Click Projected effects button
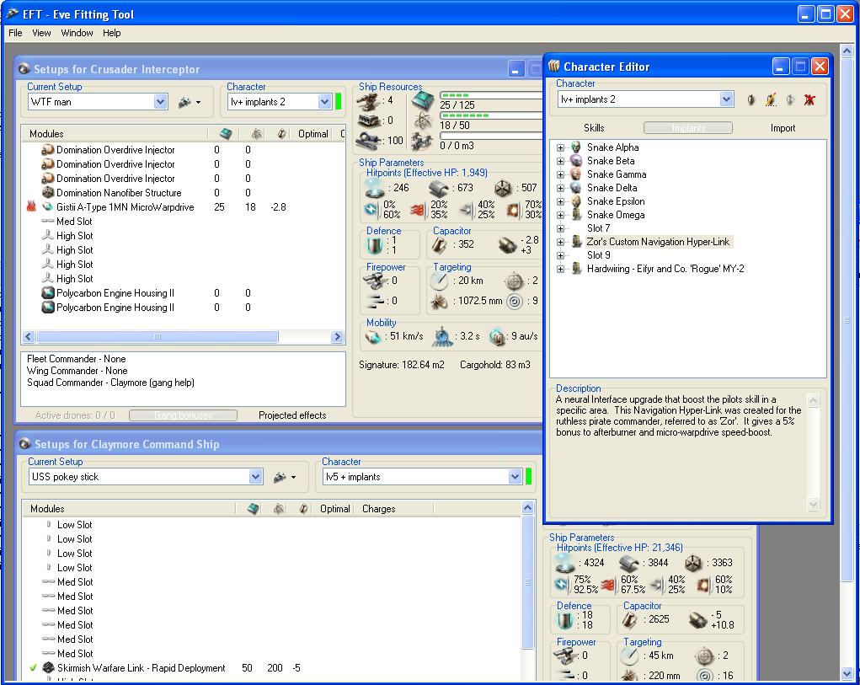Viewport: 860px width, 685px height. pos(292,415)
